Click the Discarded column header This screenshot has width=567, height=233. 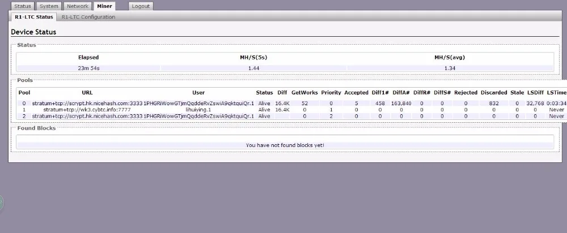tap(494, 93)
